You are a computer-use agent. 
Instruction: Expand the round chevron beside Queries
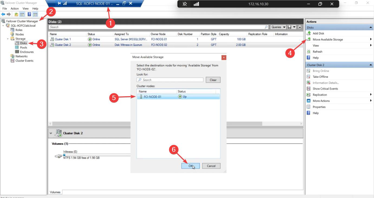pyautogui.click(x=300, y=27)
